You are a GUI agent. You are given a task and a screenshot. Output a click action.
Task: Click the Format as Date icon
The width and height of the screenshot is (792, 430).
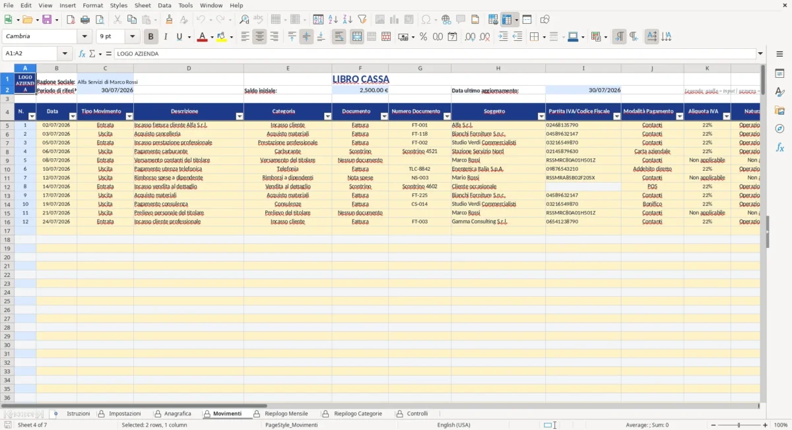point(452,37)
